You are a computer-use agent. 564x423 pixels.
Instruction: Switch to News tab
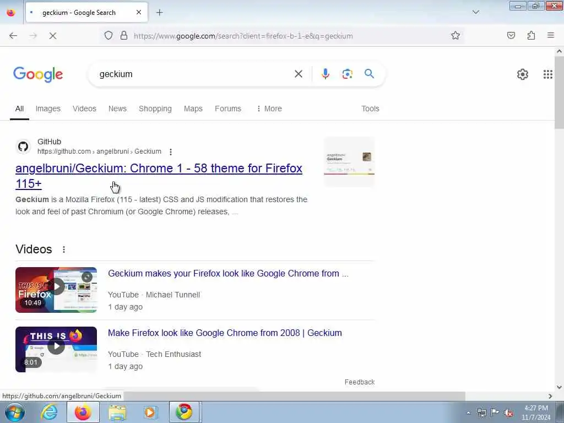tap(117, 109)
